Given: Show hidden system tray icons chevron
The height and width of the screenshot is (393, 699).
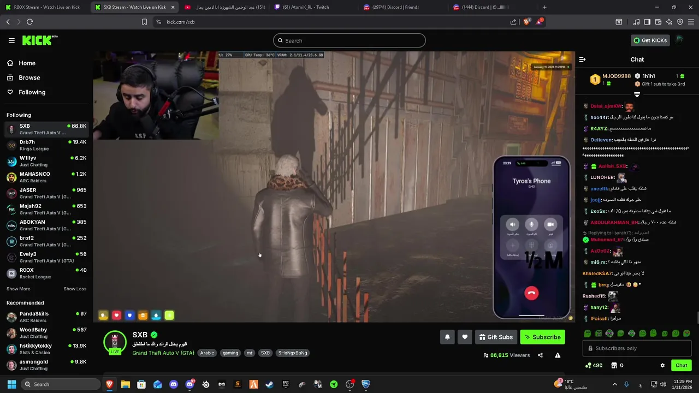Looking at the screenshot, I should pyautogui.click(x=614, y=384).
